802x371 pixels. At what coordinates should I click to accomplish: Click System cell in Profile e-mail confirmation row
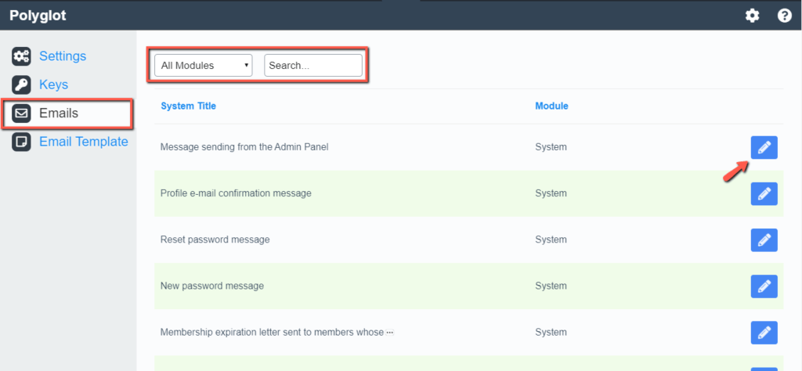pyautogui.click(x=551, y=193)
